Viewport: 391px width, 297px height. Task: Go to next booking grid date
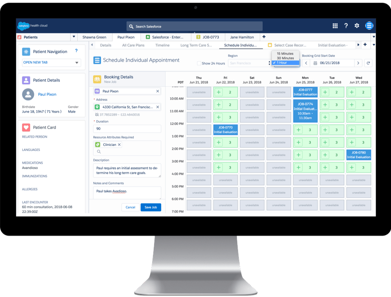pos(358,63)
